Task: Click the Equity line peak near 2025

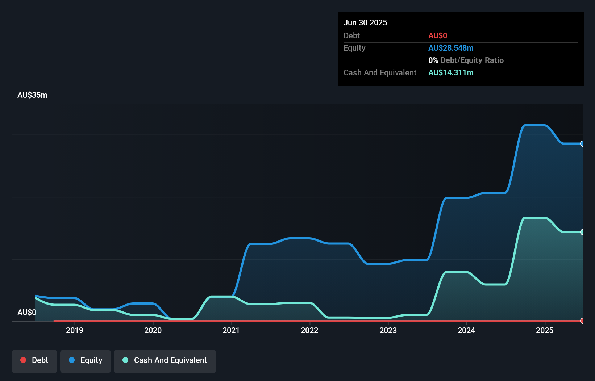Action: point(534,125)
